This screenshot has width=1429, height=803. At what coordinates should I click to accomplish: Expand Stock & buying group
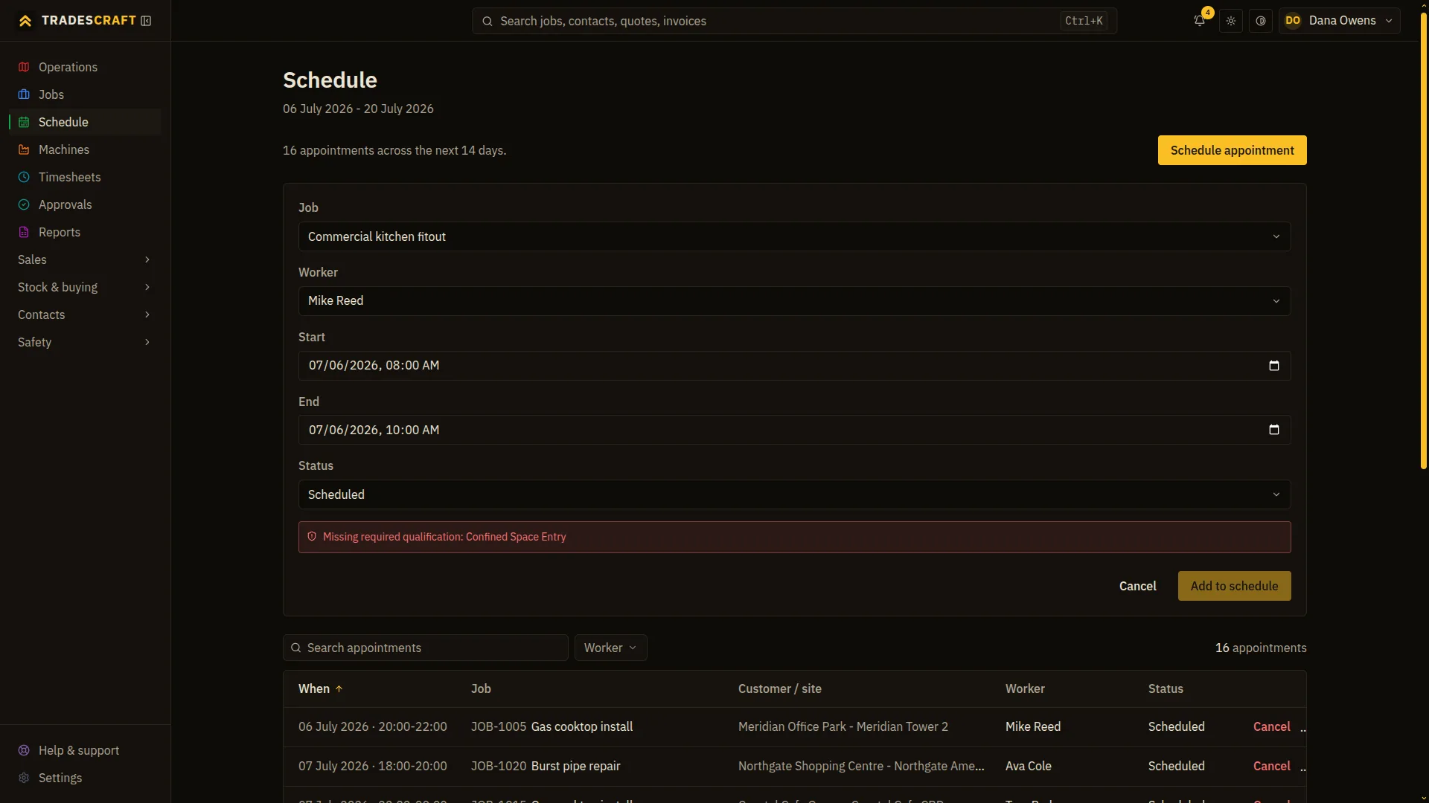pos(85,287)
